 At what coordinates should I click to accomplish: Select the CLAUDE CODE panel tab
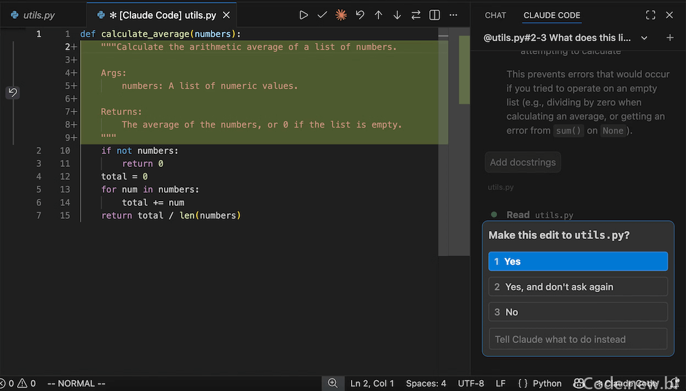click(x=552, y=15)
